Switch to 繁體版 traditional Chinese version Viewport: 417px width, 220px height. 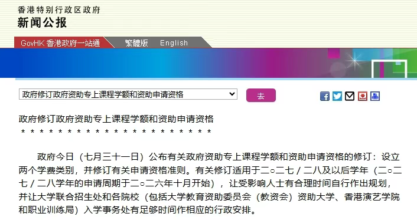[x=136, y=43]
